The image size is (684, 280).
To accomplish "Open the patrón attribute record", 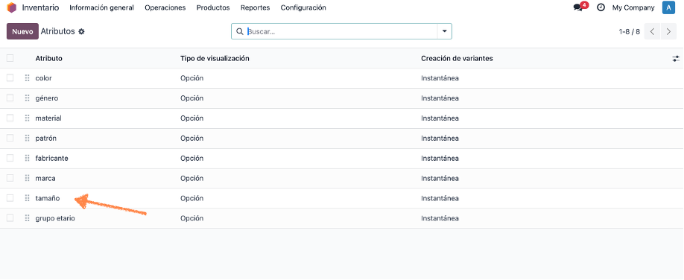I will (45, 139).
